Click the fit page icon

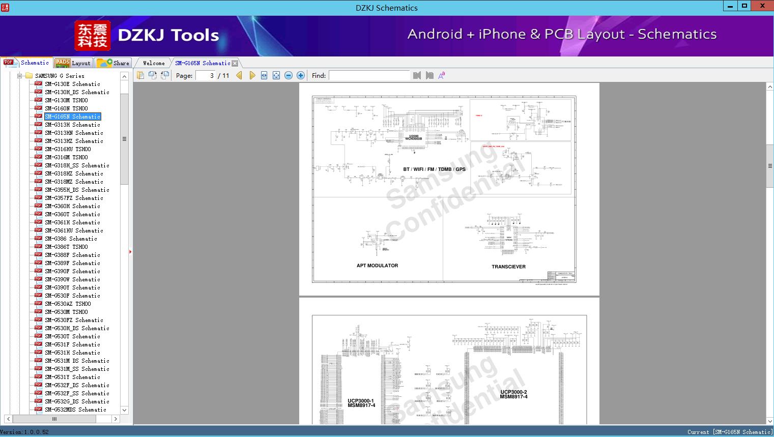tap(276, 75)
